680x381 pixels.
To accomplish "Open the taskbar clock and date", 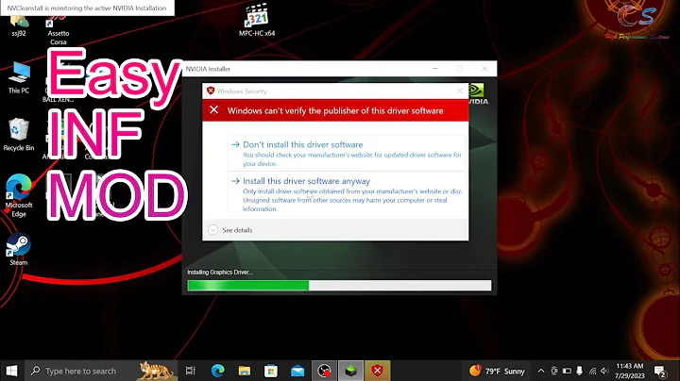I will point(630,371).
